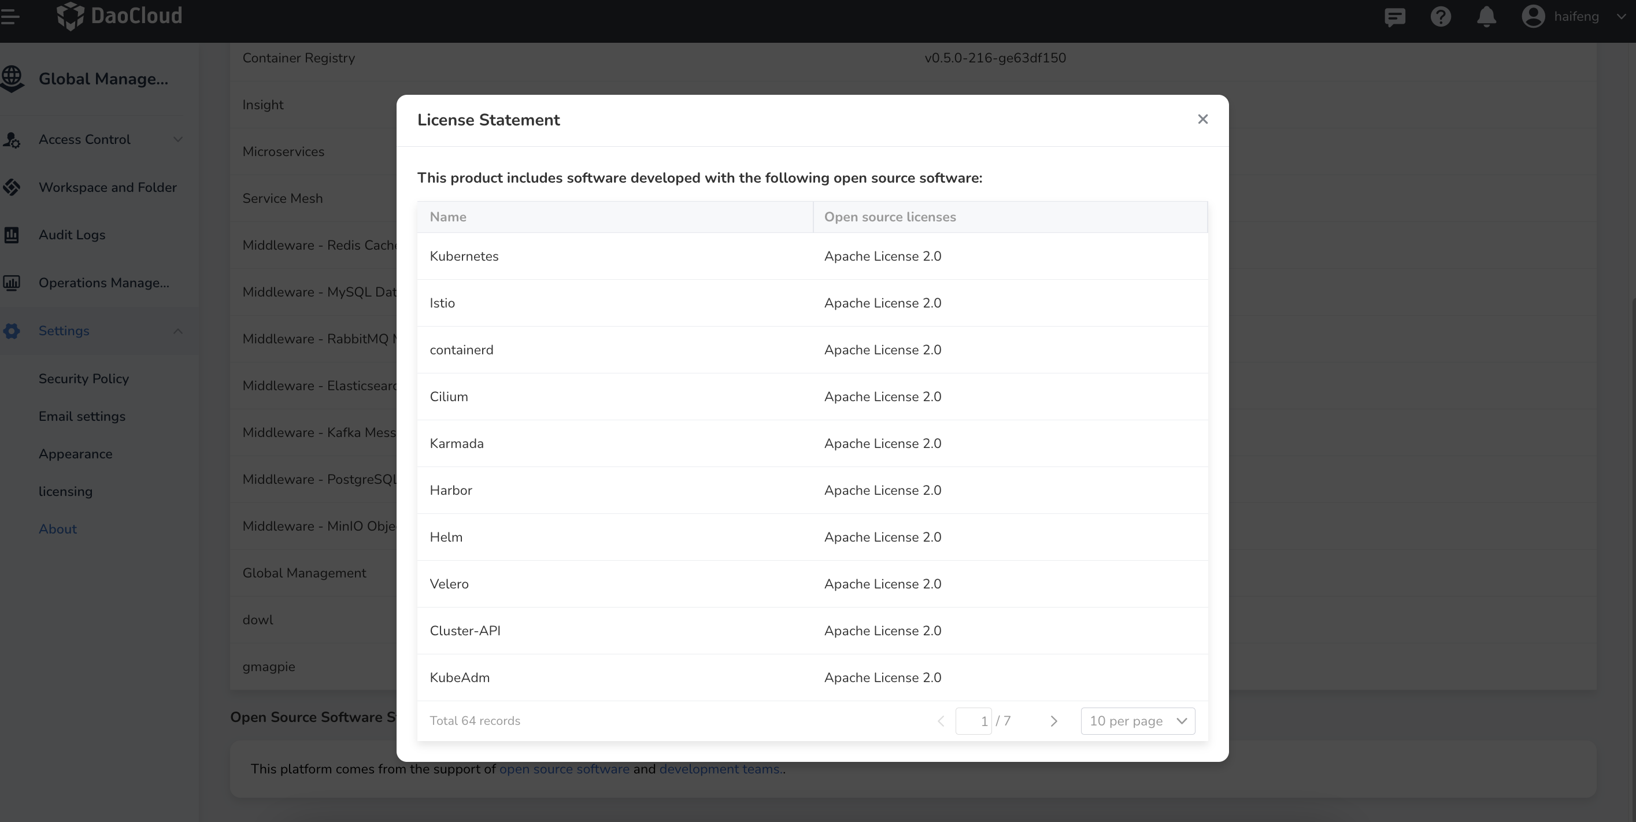Click the page number input field
The height and width of the screenshot is (822, 1636).
(x=974, y=721)
